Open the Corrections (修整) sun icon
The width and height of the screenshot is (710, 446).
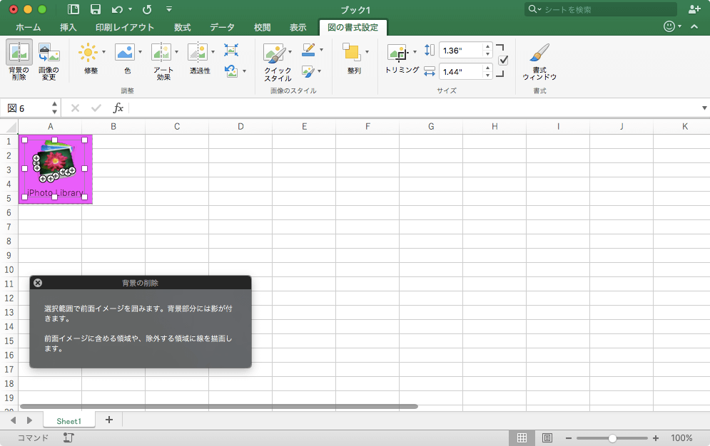coord(88,53)
